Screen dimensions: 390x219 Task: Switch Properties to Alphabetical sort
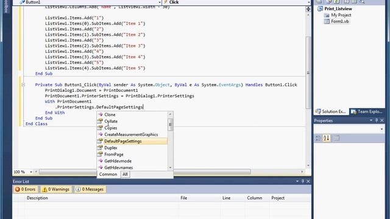[327, 138]
